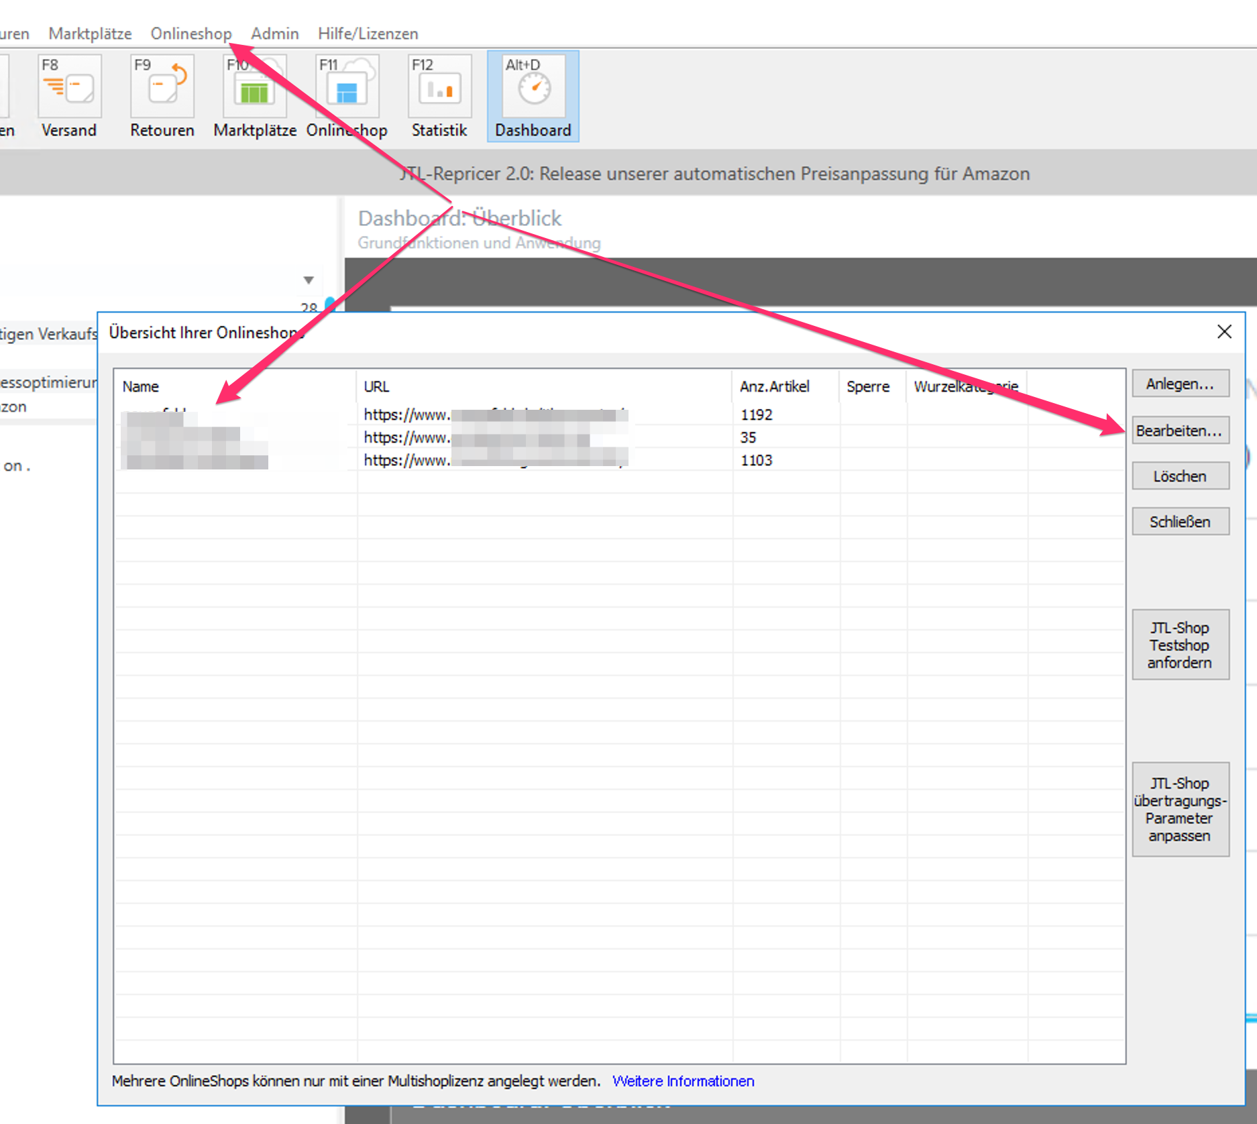Open the Admin menu

[275, 34]
